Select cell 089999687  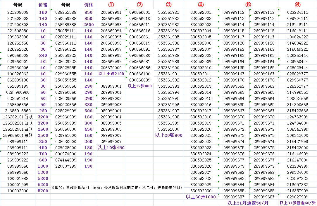pyautogui.click(x=234, y=197)
